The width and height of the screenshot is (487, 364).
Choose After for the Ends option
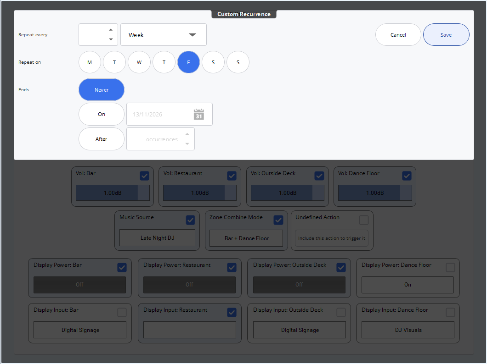102,139
